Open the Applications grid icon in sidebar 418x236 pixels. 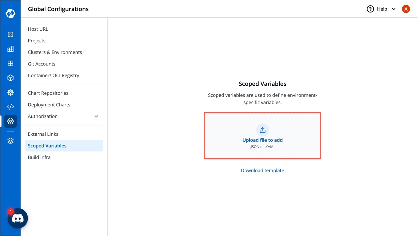pyautogui.click(x=10, y=35)
